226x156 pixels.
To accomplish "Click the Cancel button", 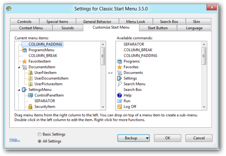I will (199, 138).
